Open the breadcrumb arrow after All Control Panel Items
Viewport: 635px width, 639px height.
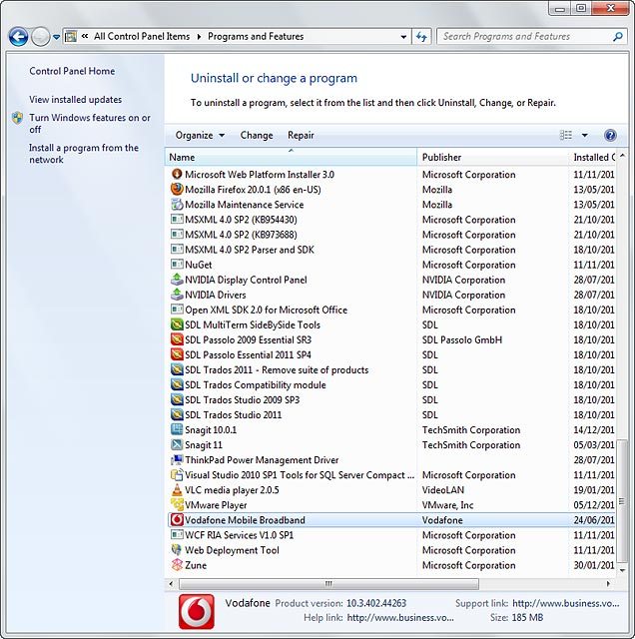coord(199,37)
